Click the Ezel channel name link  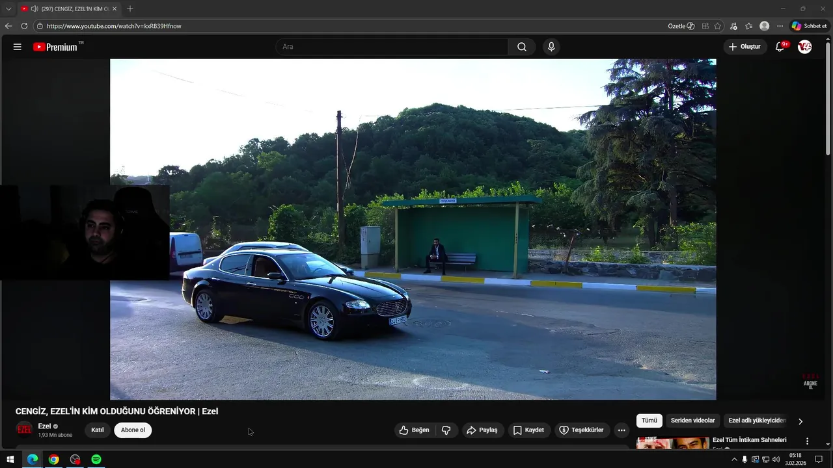click(44, 426)
